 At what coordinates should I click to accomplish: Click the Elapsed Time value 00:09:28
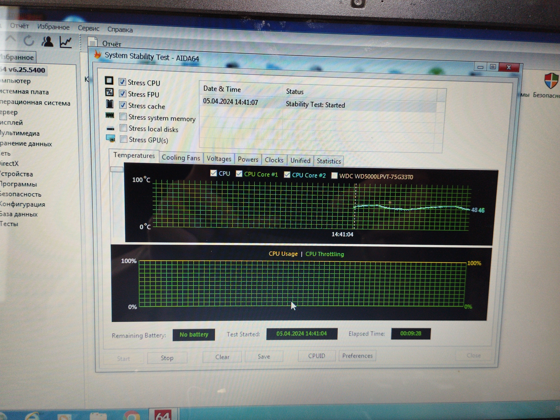pos(411,333)
